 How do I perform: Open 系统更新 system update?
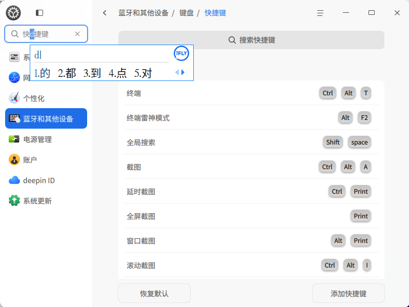point(46,200)
